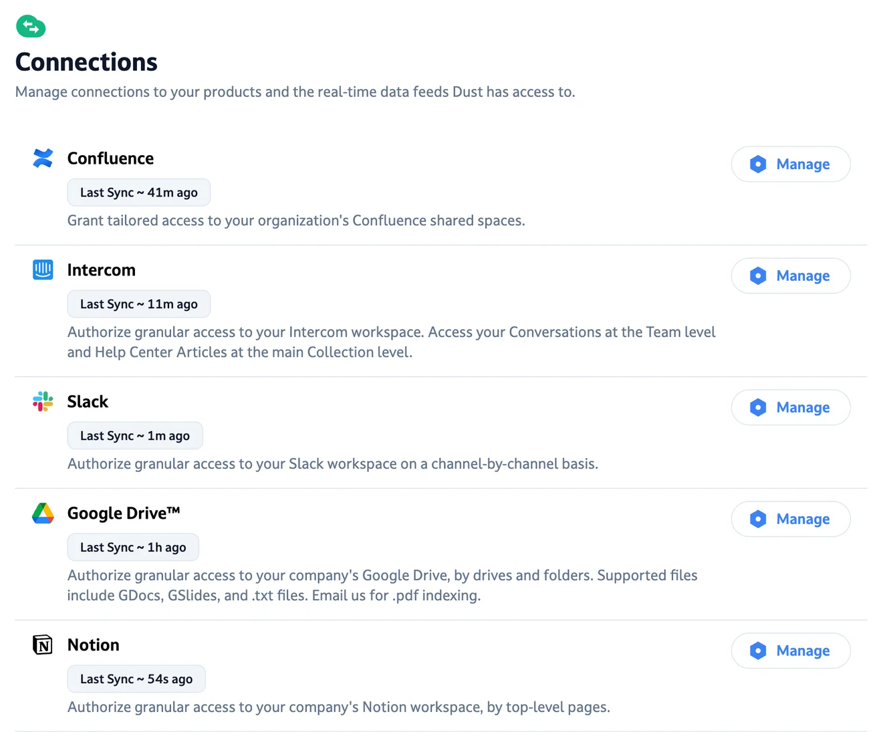Click hexagon icon in Notion Manage button
The height and width of the screenshot is (732, 887).
(757, 650)
